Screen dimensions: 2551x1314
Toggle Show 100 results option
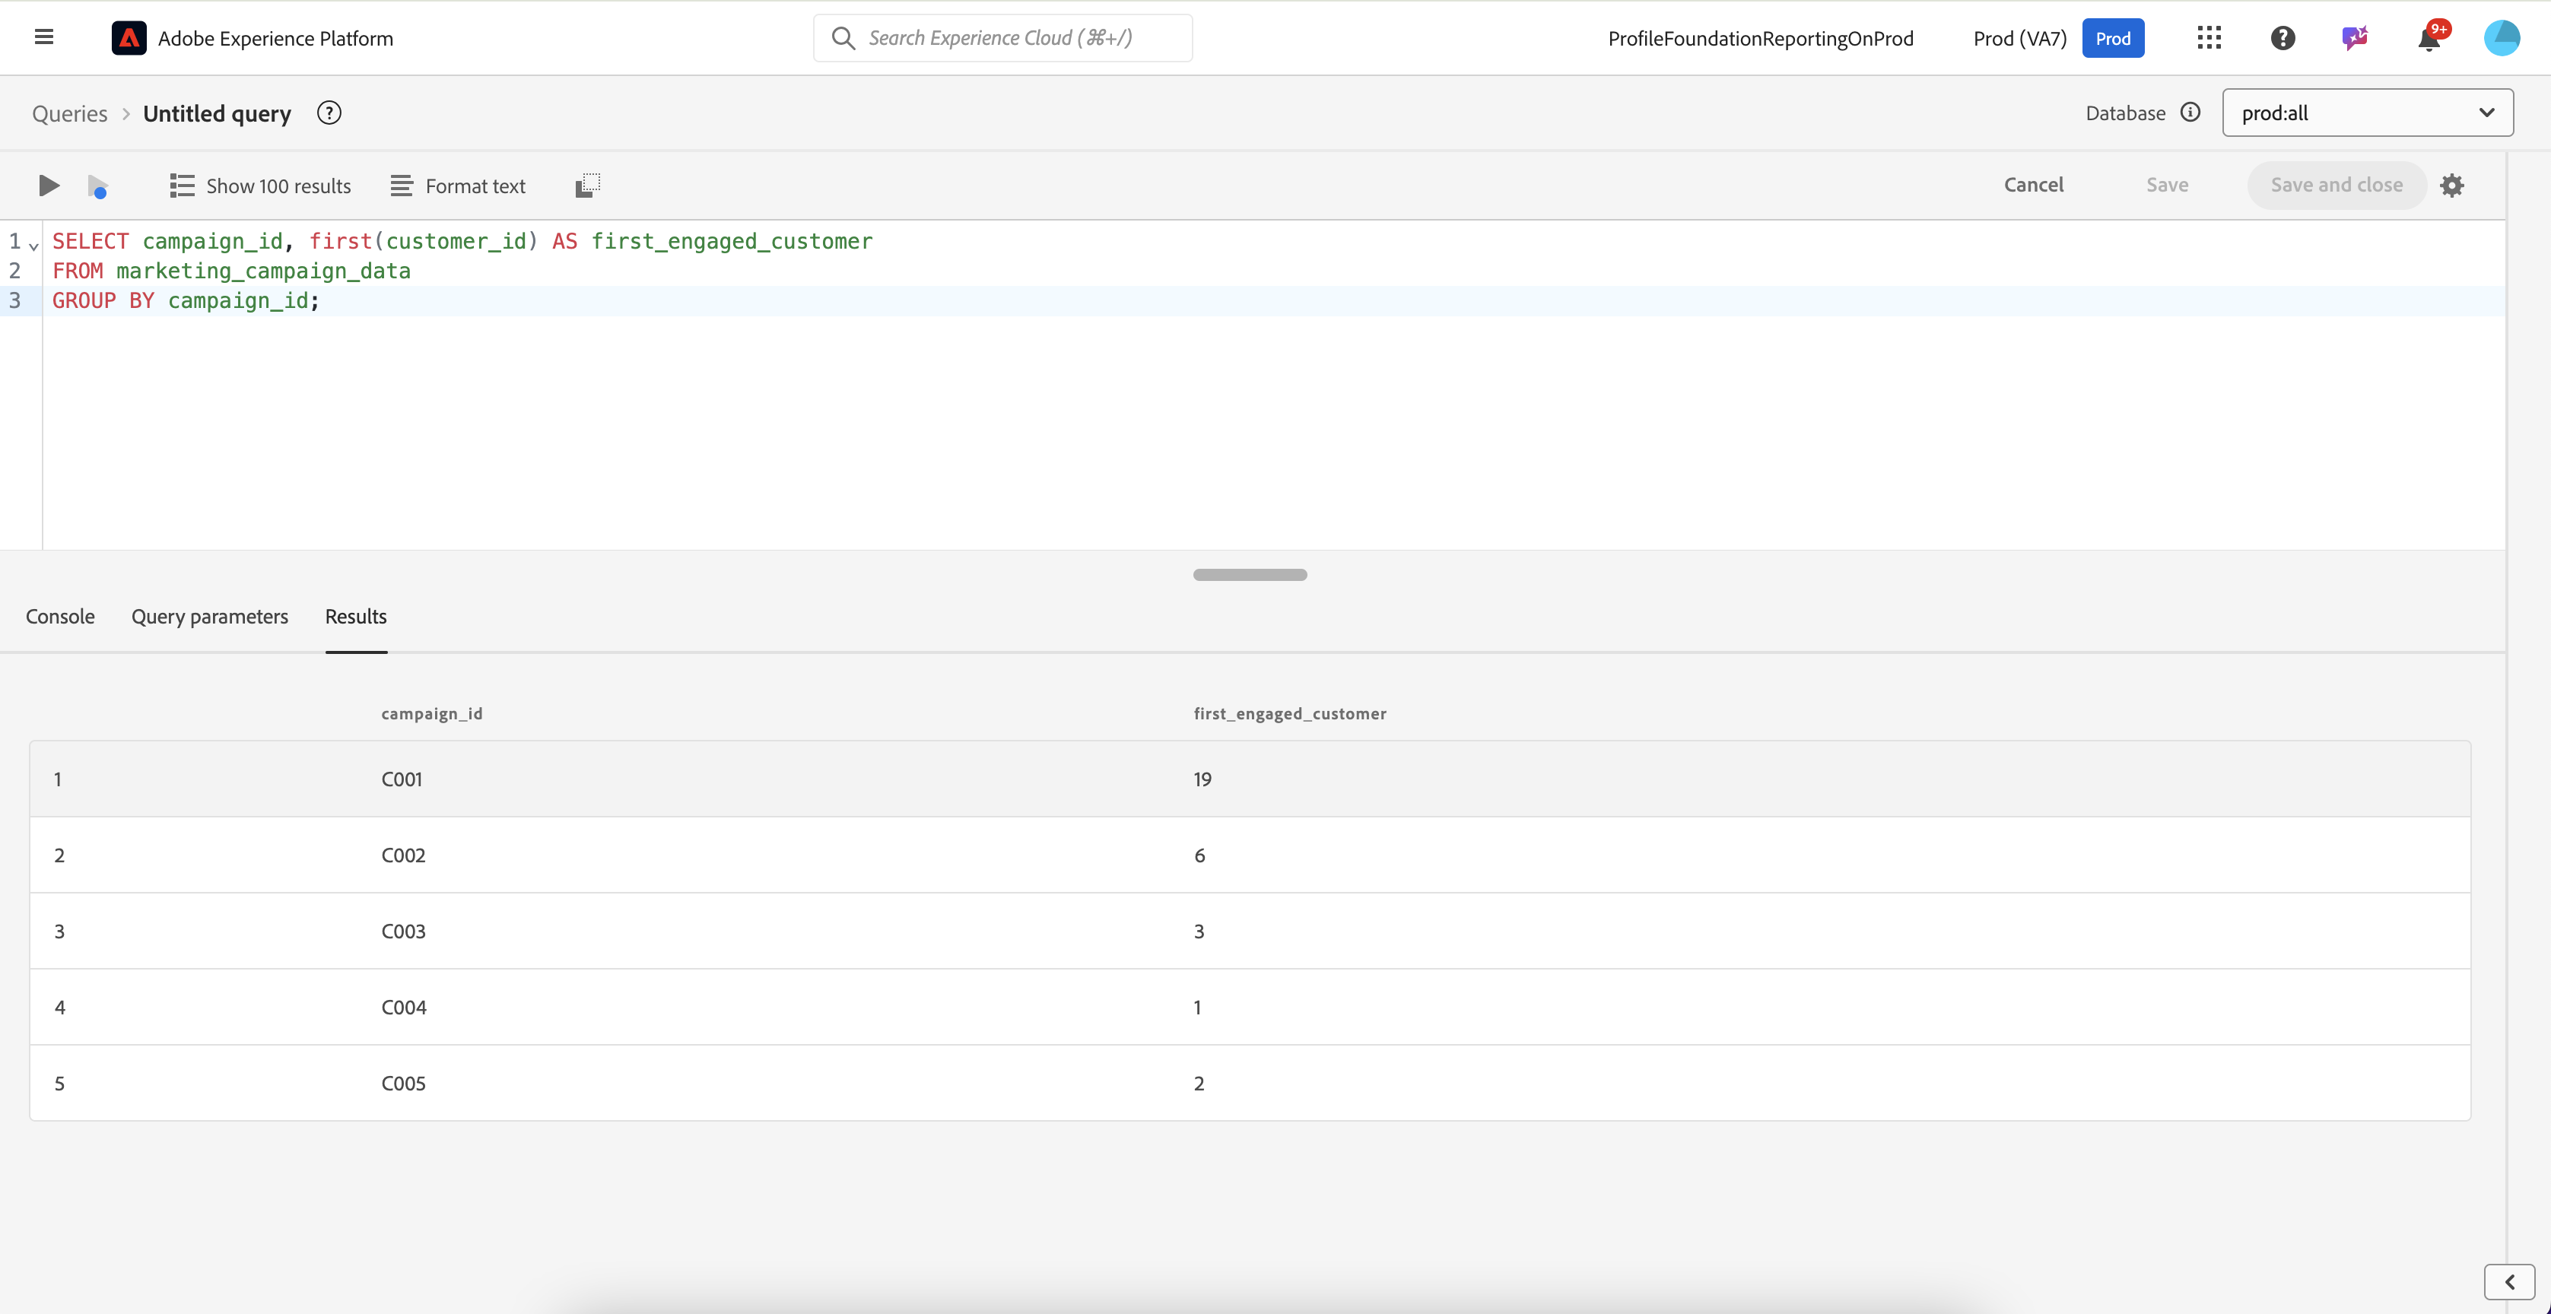click(x=260, y=186)
